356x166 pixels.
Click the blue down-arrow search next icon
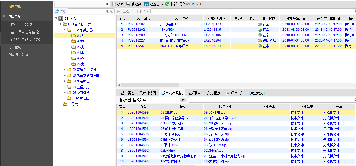(x=108, y=11)
